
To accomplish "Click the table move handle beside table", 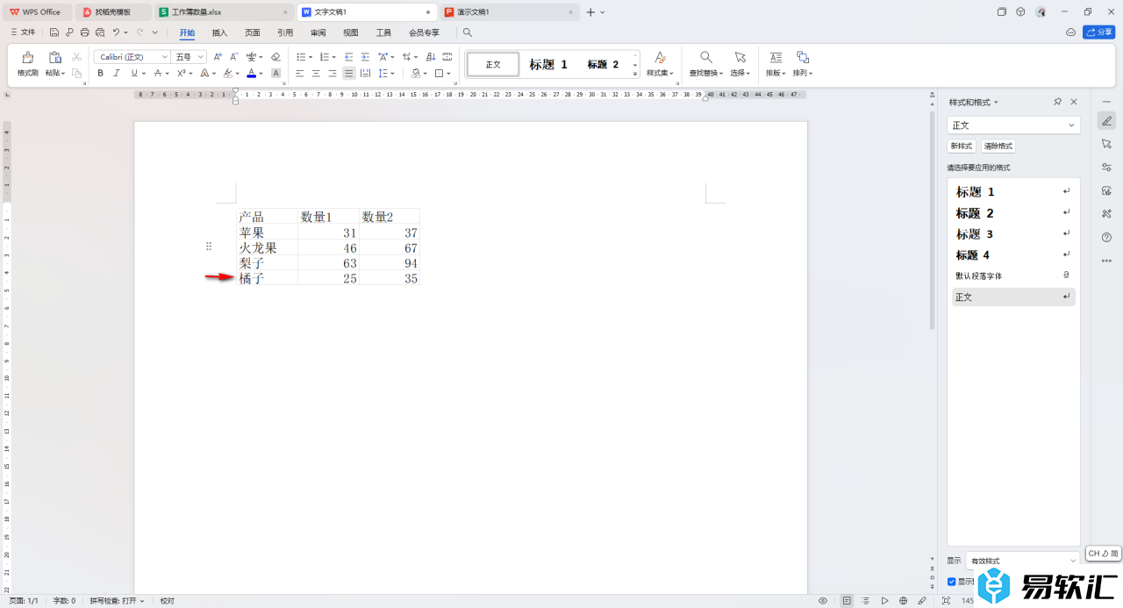I will click(x=209, y=247).
